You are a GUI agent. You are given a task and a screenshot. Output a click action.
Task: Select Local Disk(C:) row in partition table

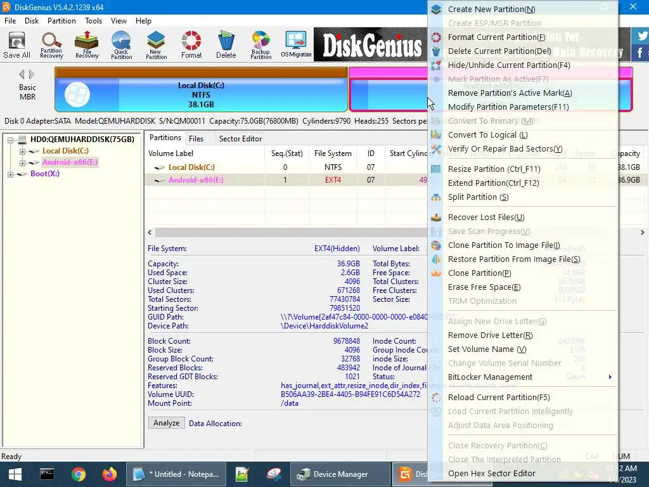(x=286, y=167)
